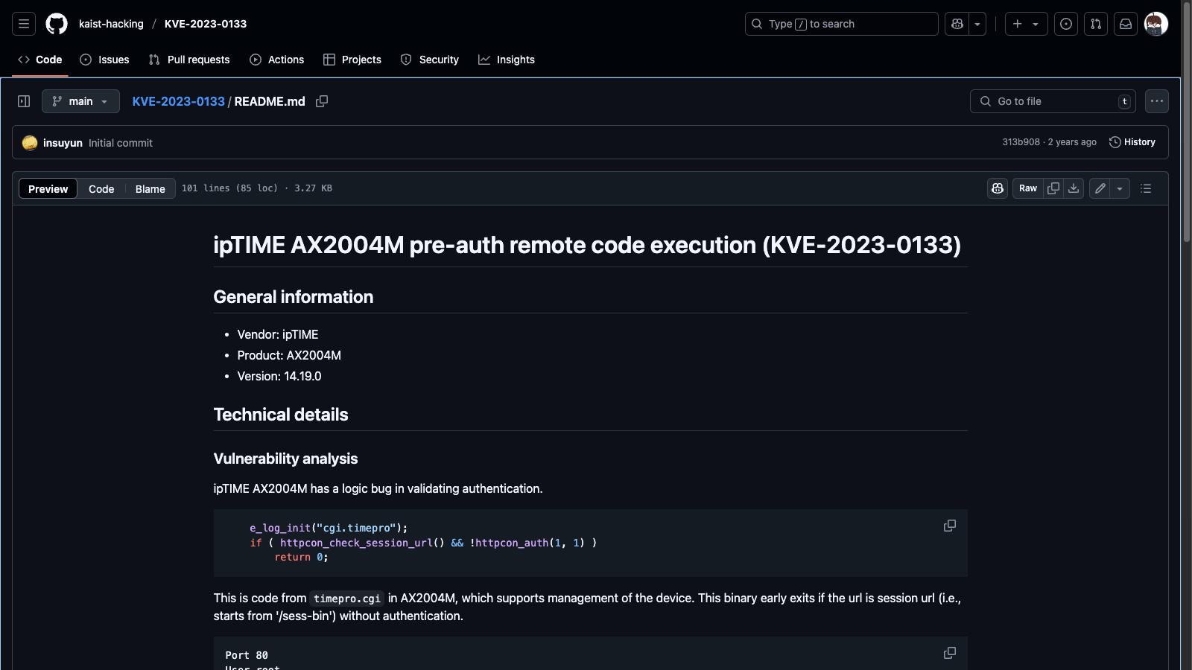Open the create new plus menu
Screen dimensions: 1192x670
click(x=1026, y=24)
